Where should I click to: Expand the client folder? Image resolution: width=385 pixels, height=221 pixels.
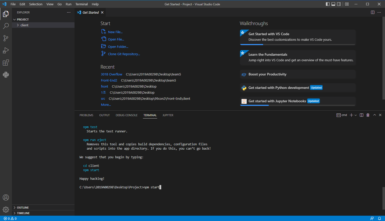[43, 25]
